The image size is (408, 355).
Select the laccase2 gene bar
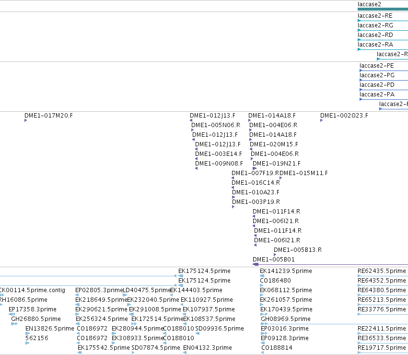click(x=383, y=9)
